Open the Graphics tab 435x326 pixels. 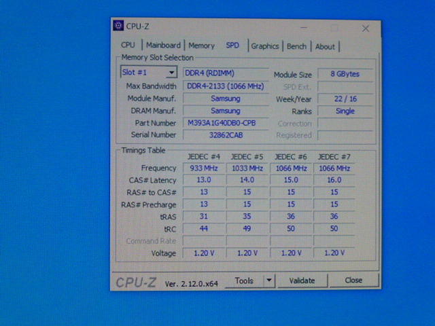click(265, 46)
